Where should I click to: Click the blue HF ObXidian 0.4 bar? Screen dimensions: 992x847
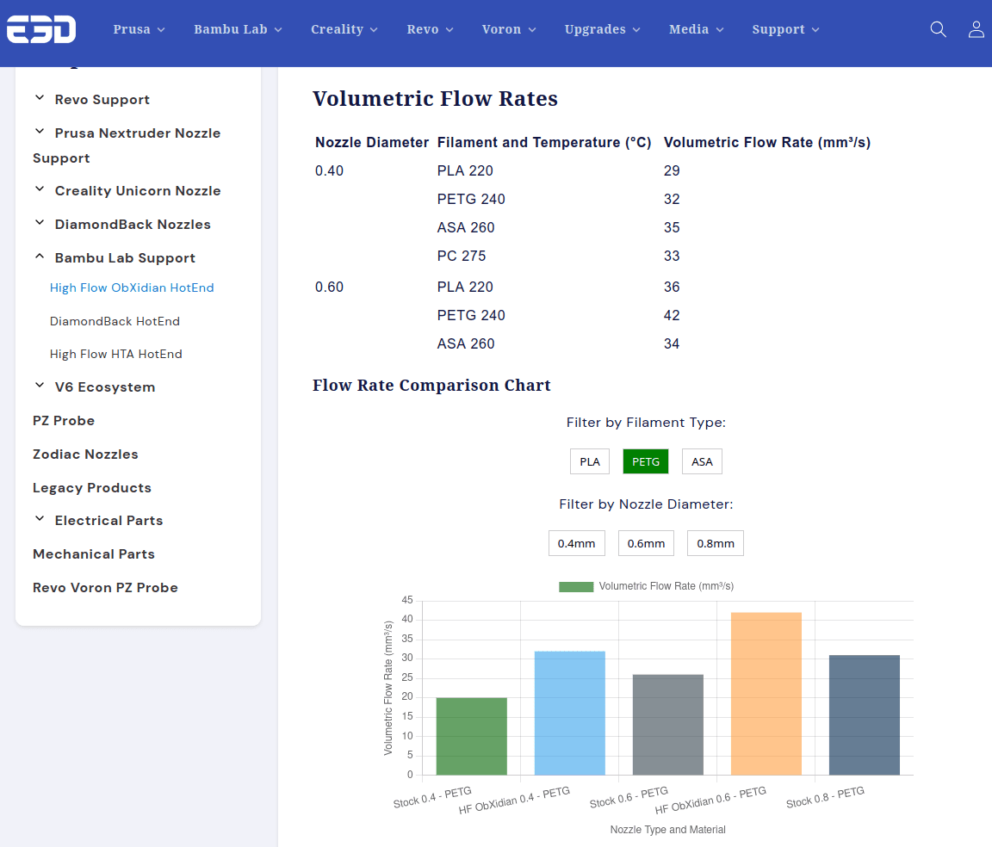pyautogui.click(x=570, y=713)
